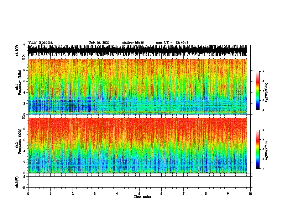Click inside the ch.2 spectrogram plot
The width and height of the screenshot is (282, 217).
137,145
